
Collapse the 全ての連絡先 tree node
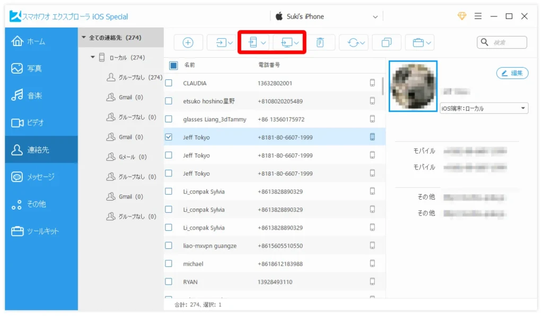[83, 38]
